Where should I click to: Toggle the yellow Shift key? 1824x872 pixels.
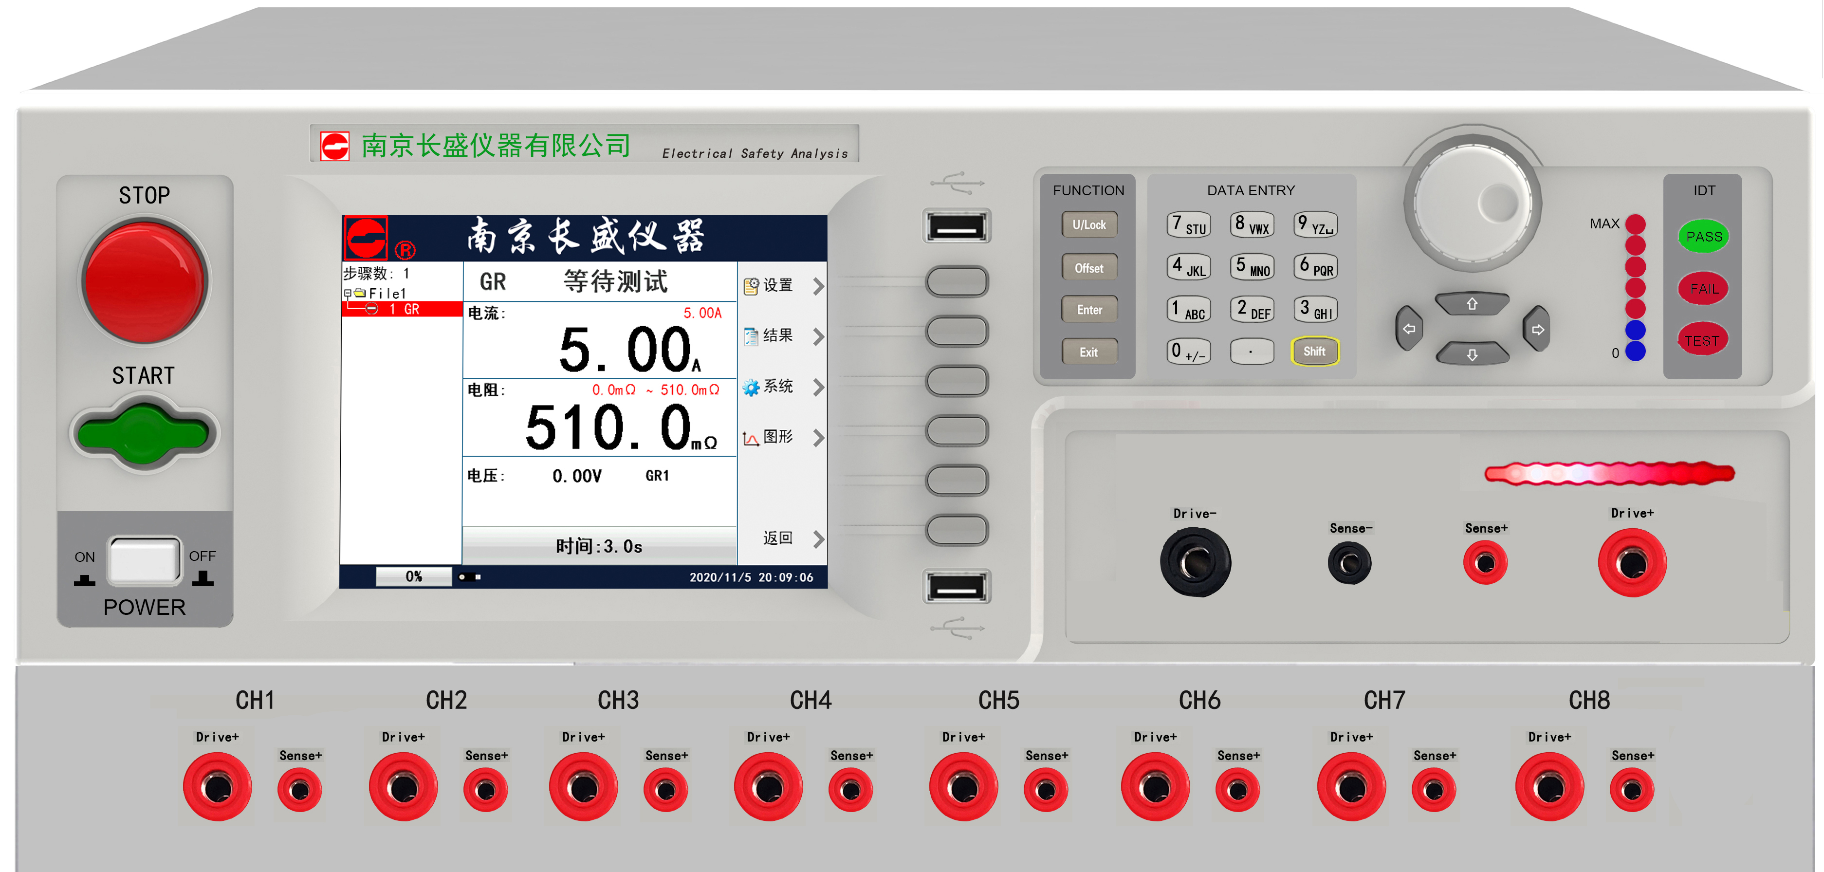point(1314,352)
